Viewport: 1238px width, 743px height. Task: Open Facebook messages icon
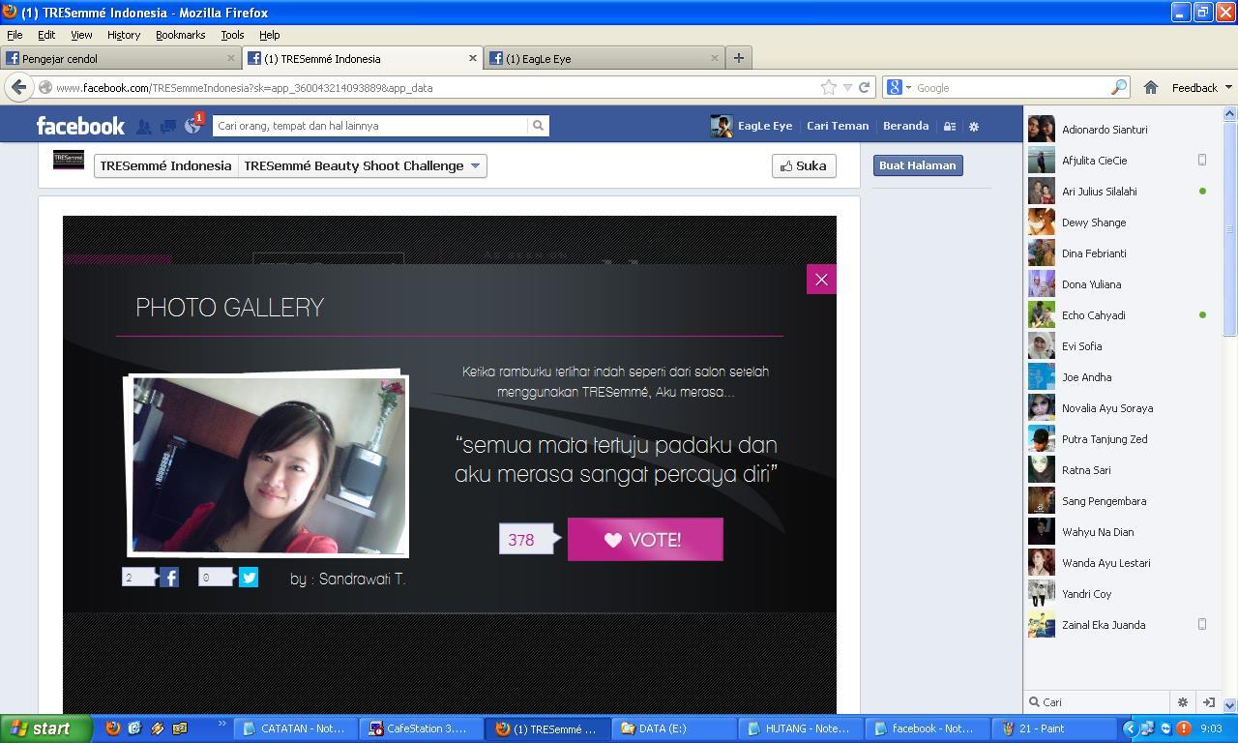point(167,127)
